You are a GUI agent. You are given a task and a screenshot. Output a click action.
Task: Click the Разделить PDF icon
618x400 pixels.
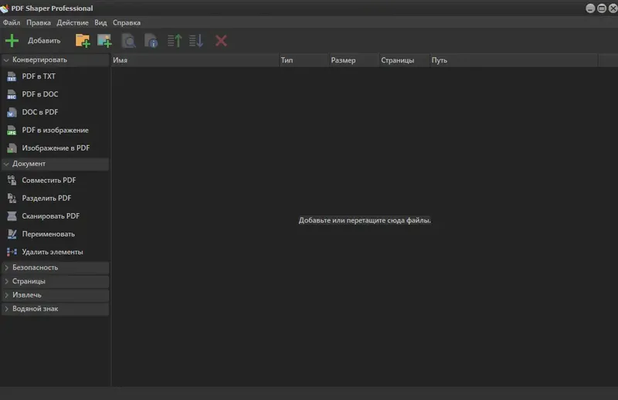point(12,198)
